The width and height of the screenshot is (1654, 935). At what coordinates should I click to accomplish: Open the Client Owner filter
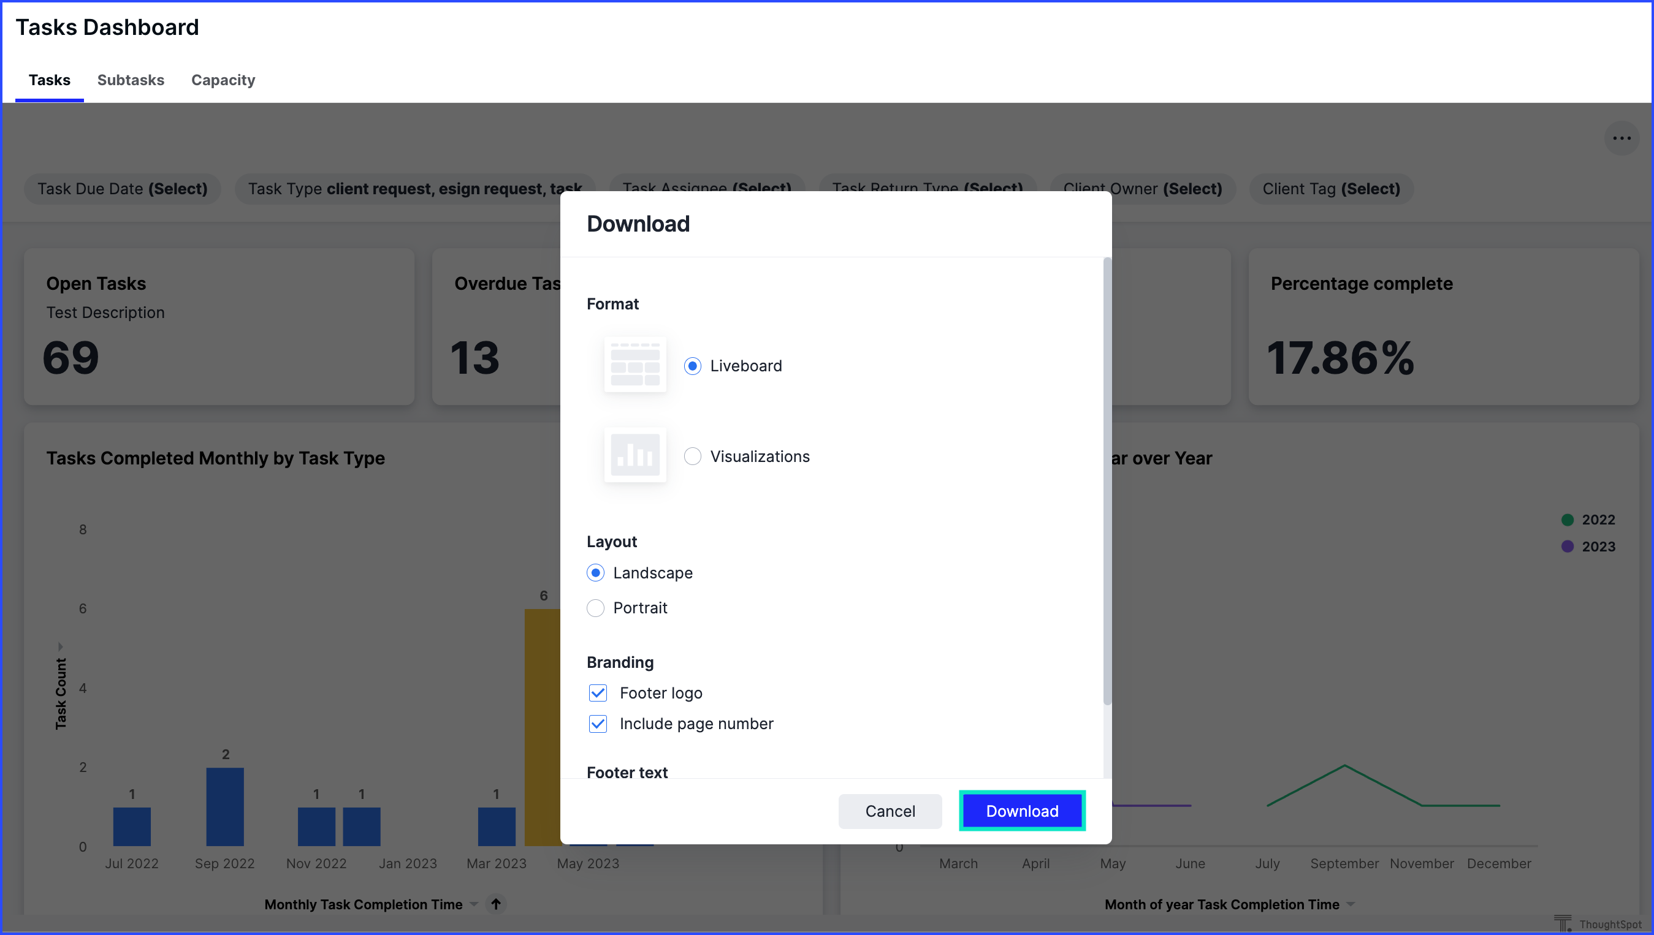1142,189
